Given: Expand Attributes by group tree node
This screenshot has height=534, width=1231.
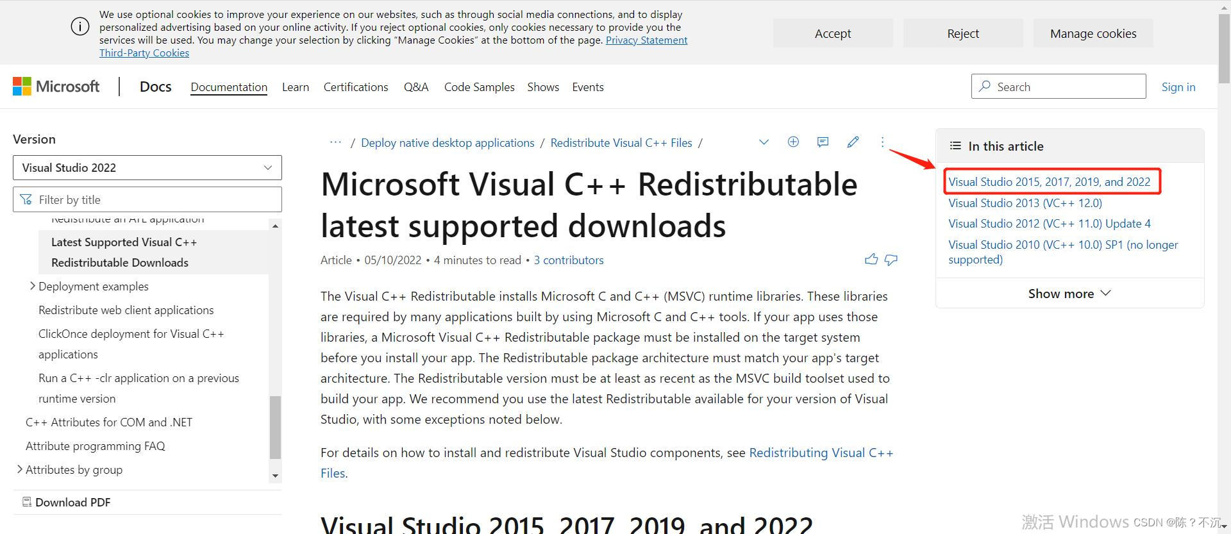Looking at the screenshot, I should coord(19,469).
